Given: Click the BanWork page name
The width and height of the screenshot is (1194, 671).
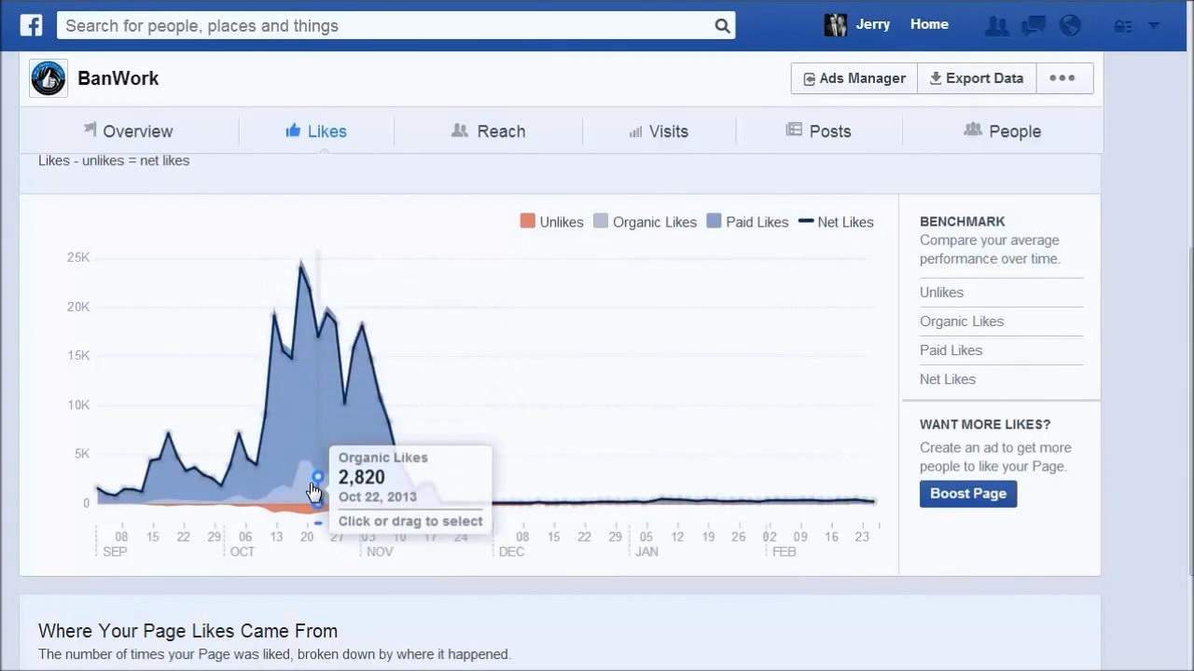Looking at the screenshot, I should [x=118, y=78].
